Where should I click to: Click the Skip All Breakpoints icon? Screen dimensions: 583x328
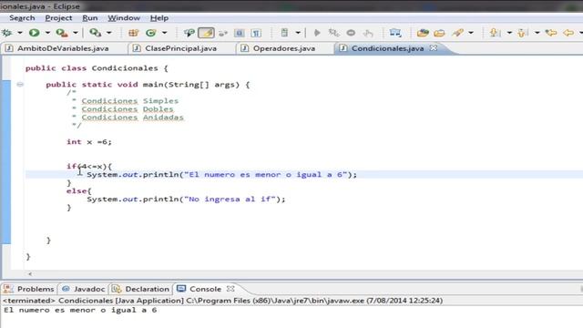pyautogui.click(x=223, y=33)
